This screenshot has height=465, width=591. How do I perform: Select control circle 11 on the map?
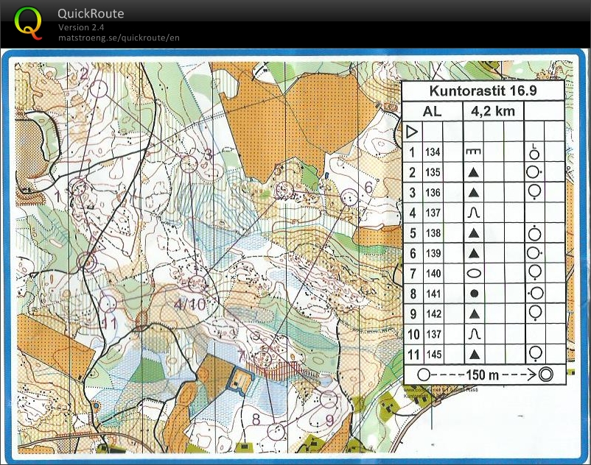click(108, 303)
